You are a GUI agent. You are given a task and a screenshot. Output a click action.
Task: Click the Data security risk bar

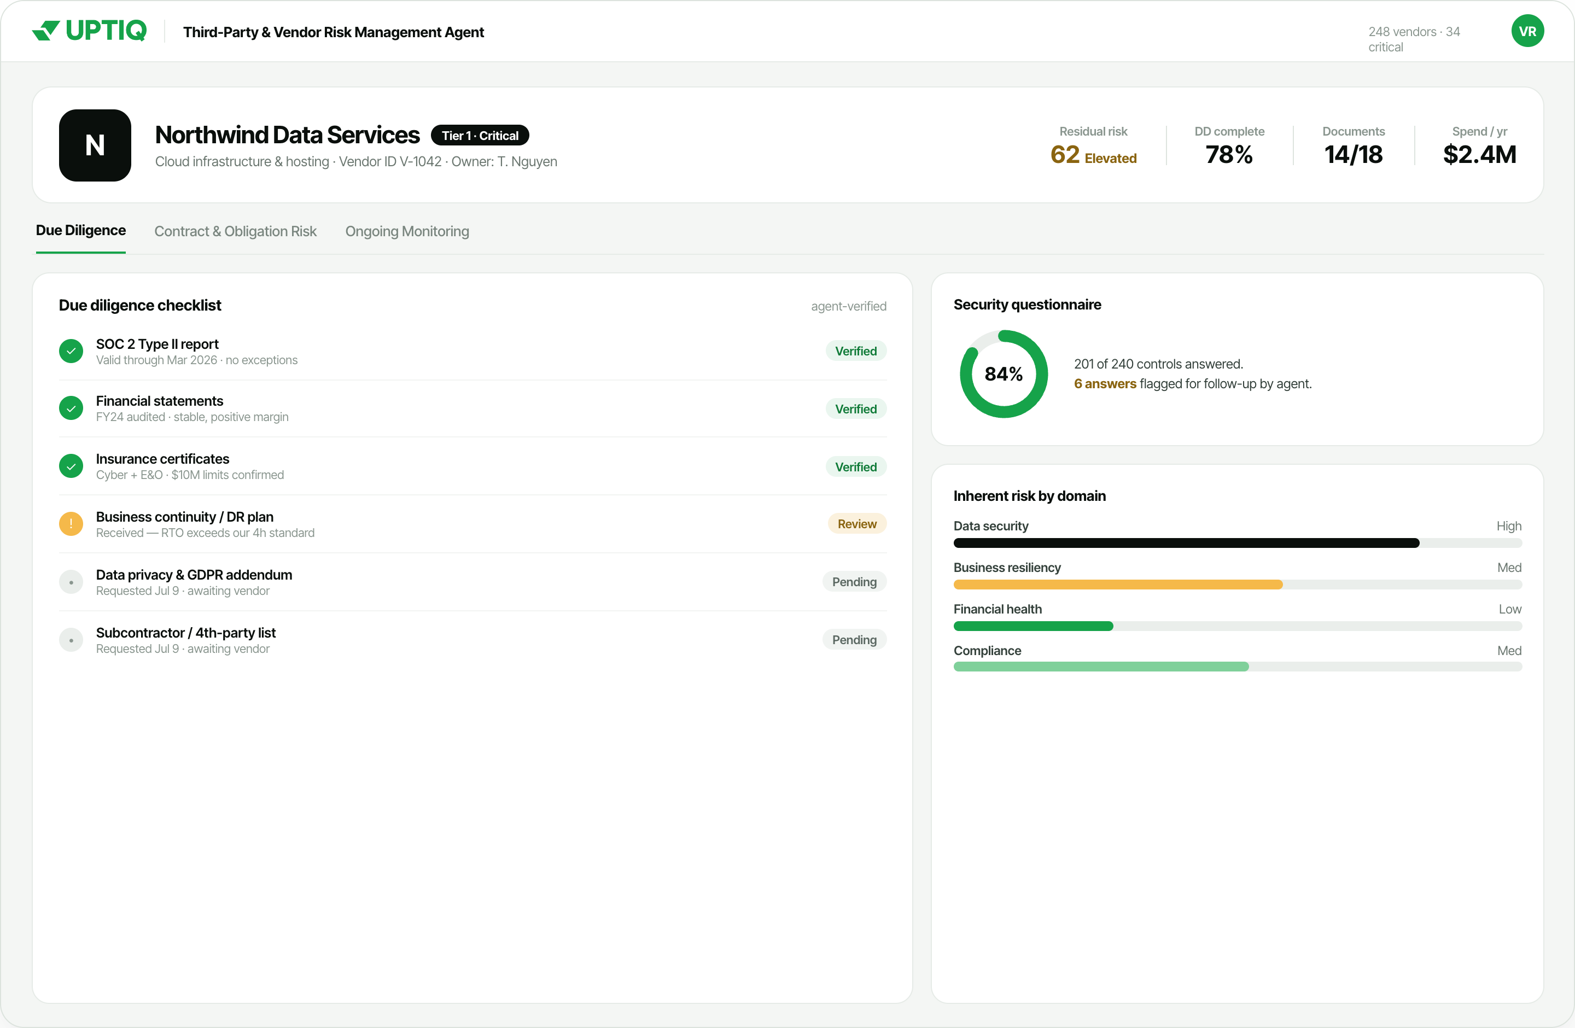coord(1238,543)
